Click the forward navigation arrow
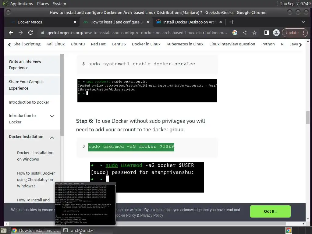The image size is (312, 234). (x=21, y=33)
